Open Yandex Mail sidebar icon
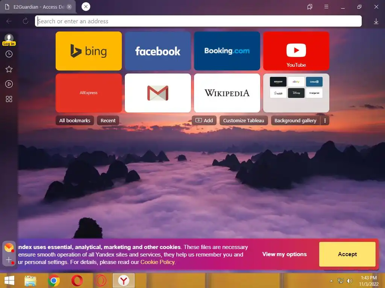This screenshot has width=385, height=288. pyautogui.click(x=9, y=248)
